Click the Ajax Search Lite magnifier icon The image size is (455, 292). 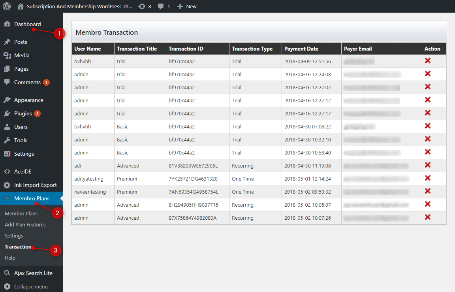(7, 273)
